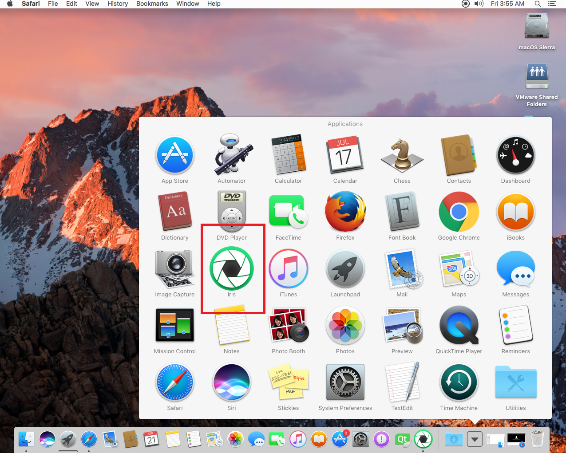This screenshot has height=453, width=566.
Task: Open Maps in the Applications grid
Action: pyautogui.click(x=459, y=269)
